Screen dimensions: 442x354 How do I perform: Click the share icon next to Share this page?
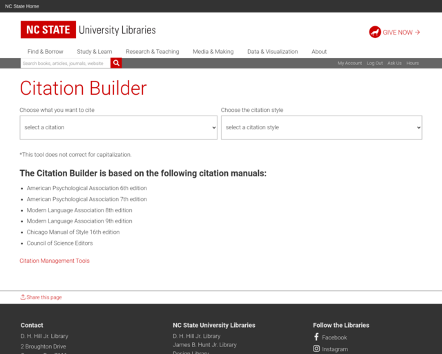coord(23,297)
